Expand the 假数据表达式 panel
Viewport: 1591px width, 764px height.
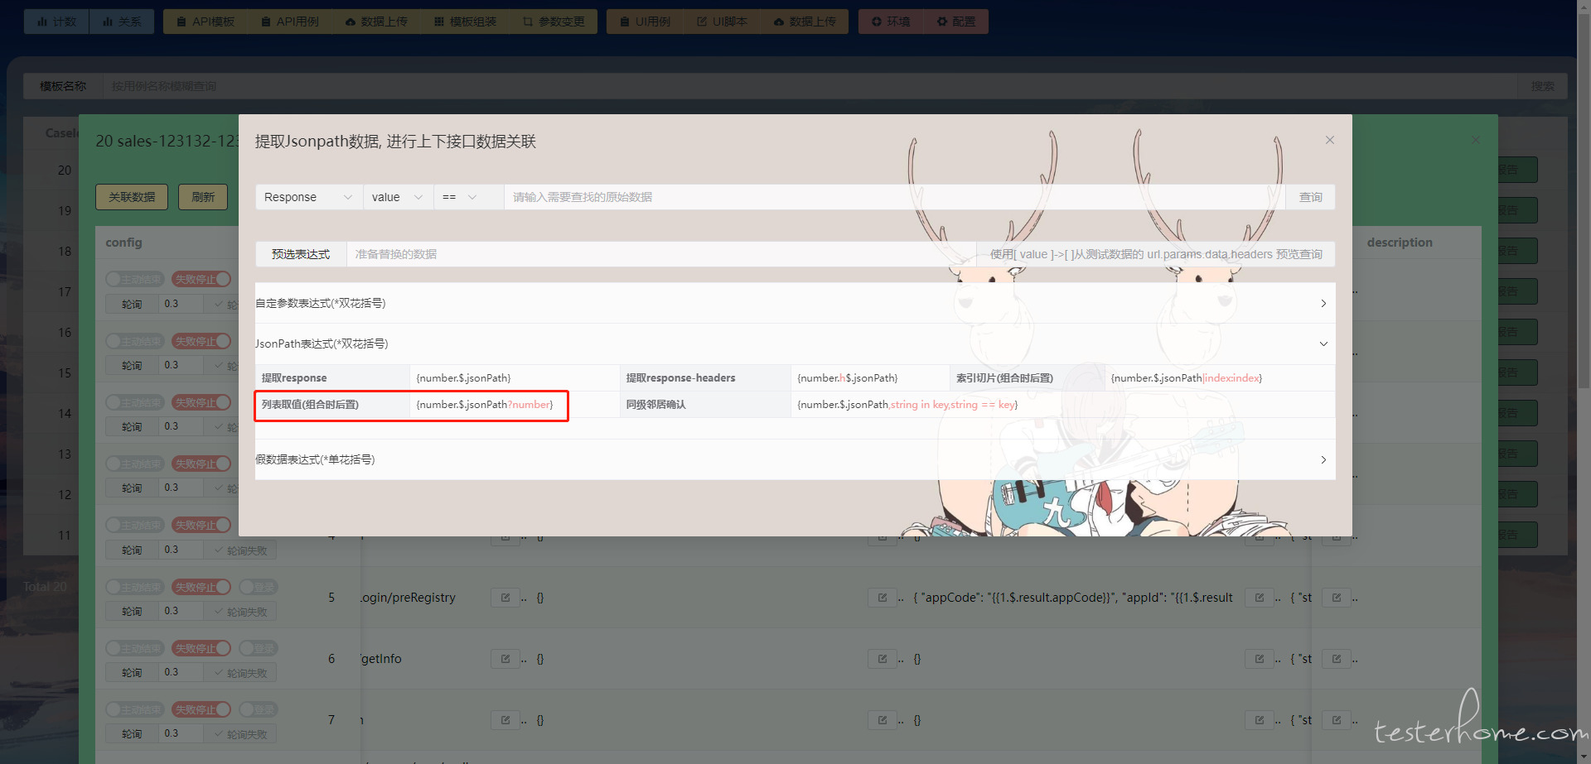coord(795,459)
